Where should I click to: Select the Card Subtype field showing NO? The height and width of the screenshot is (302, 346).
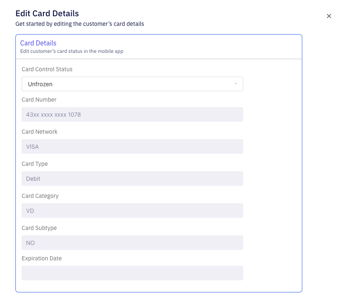[132, 242]
